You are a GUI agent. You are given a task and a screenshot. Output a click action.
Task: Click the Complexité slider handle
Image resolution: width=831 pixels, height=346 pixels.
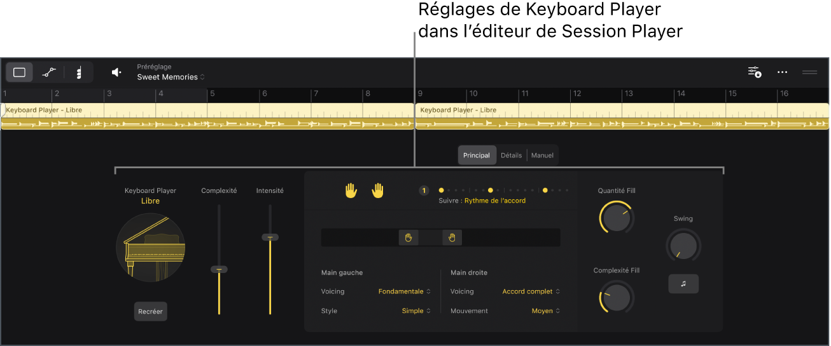pos(219,269)
